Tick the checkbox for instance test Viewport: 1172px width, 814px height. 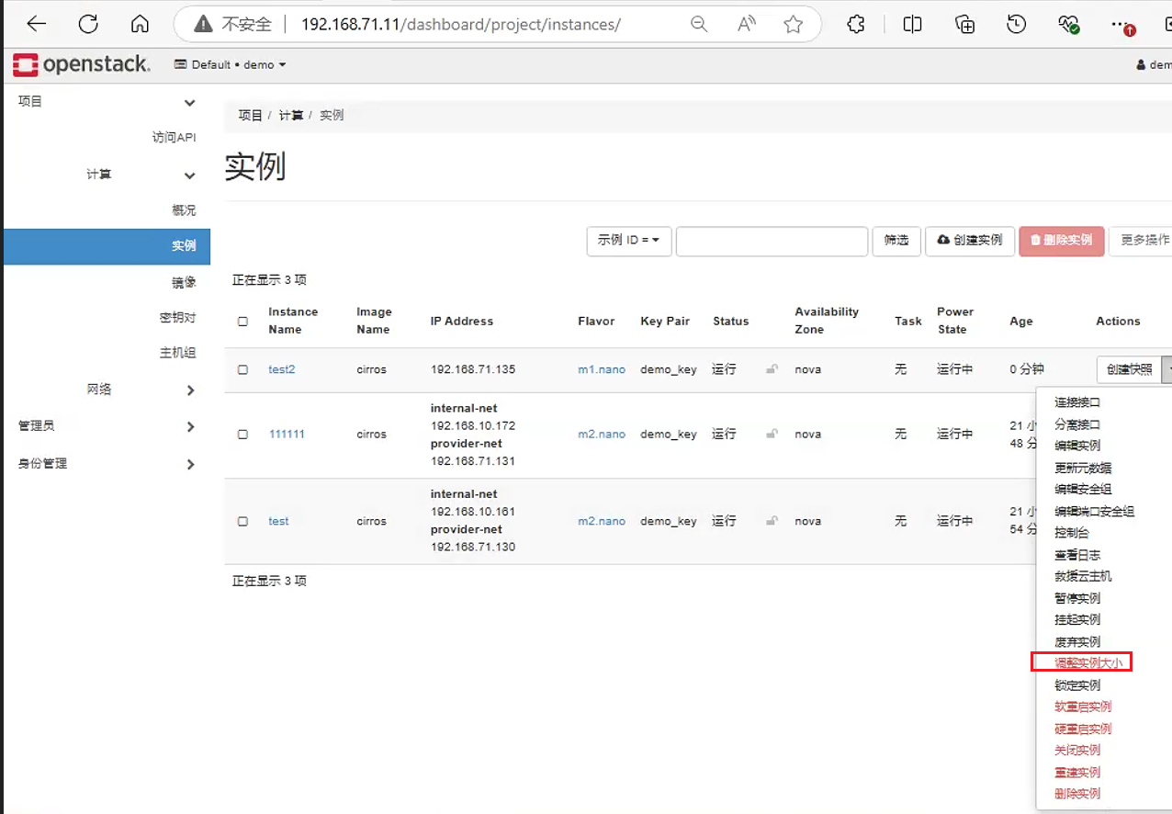click(242, 521)
